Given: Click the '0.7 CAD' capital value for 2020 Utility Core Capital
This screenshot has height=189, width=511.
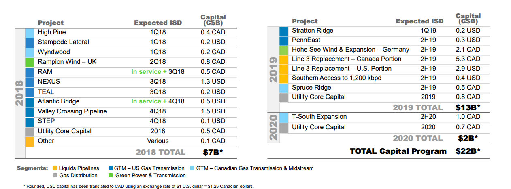Looking at the screenshot, I should [x=468, y=127].
